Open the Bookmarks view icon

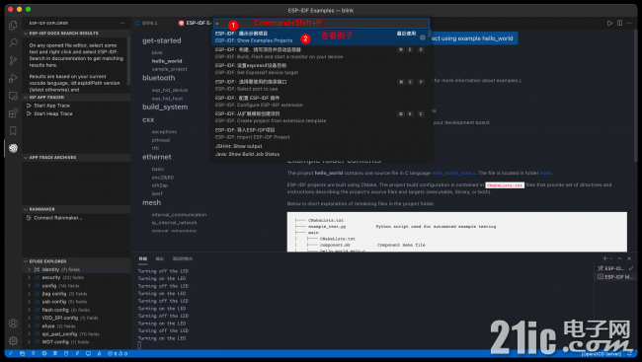click(x=13, y=130)
